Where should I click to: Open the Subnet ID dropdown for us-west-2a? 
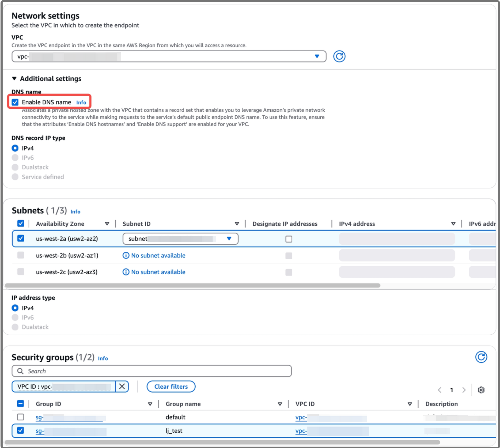pyautogui.click(x=229, y=239)
